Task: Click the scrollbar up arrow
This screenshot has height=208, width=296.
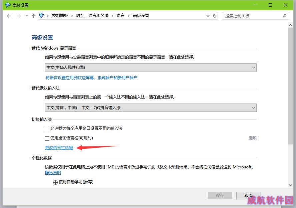Action: (x=291, y=25)
